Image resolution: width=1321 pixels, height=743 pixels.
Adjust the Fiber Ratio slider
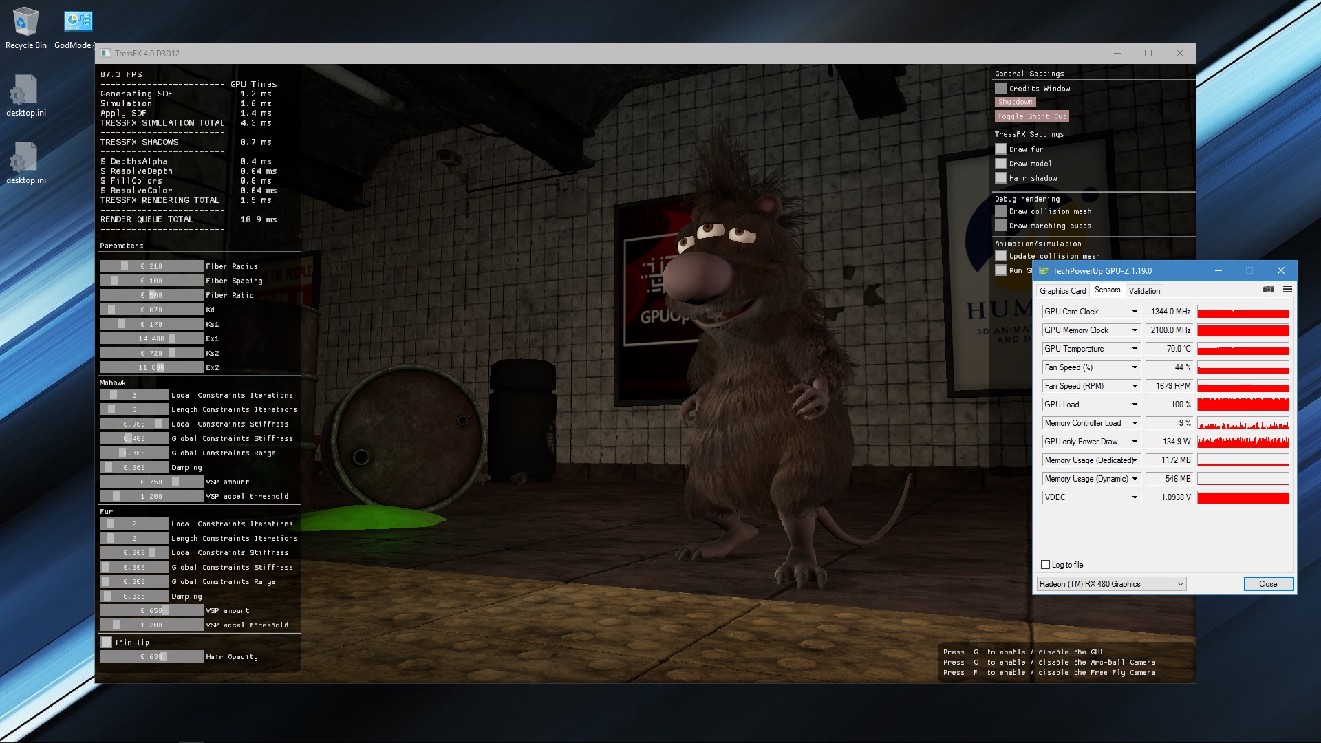tap(151, 295)
